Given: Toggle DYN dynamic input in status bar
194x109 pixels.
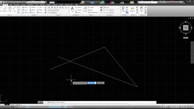Looking at the screenshot, I should pos(59,107).
